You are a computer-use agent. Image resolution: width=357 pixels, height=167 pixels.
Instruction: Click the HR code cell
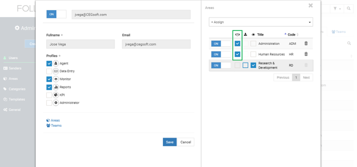click(291, 54)
